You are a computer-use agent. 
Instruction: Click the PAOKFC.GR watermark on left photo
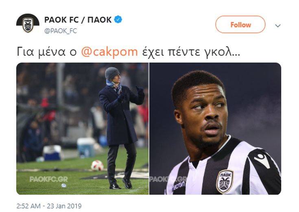(49, 179)
